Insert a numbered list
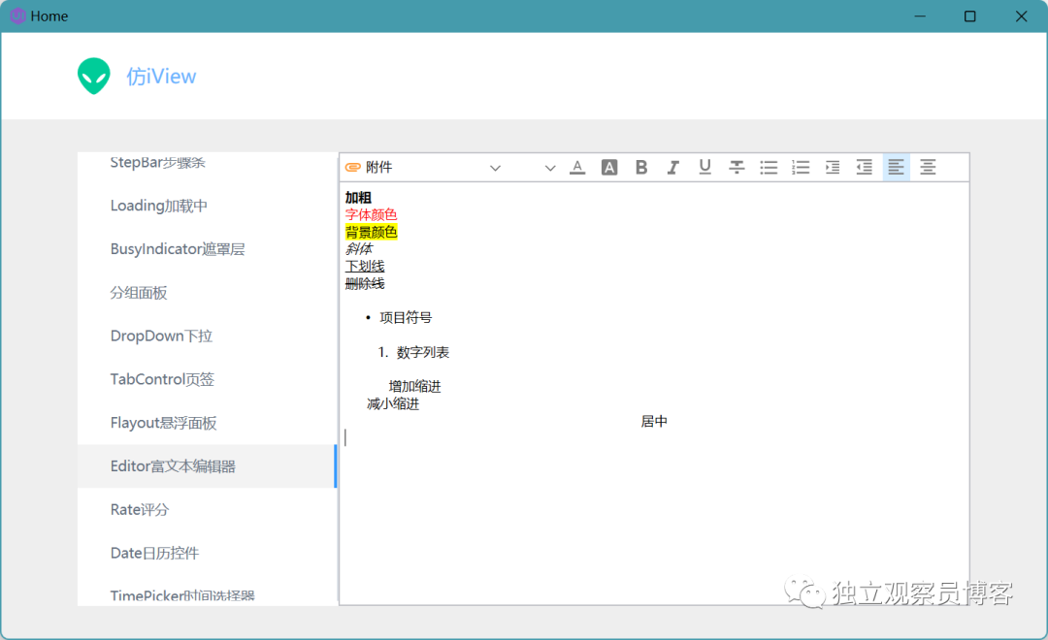Screen dimensions: 1048x640 pyautogui.click(x=801, y=167)
